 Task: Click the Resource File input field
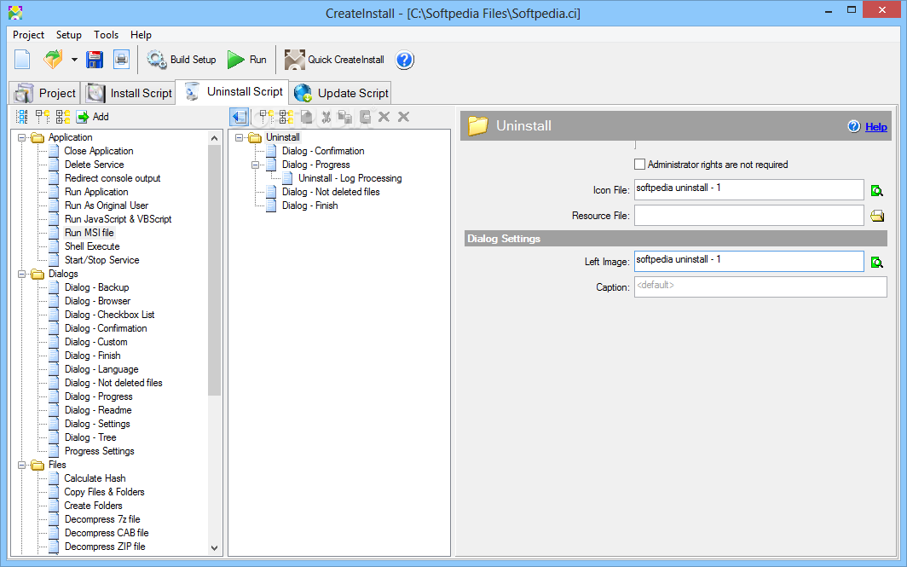click(749, 215)
